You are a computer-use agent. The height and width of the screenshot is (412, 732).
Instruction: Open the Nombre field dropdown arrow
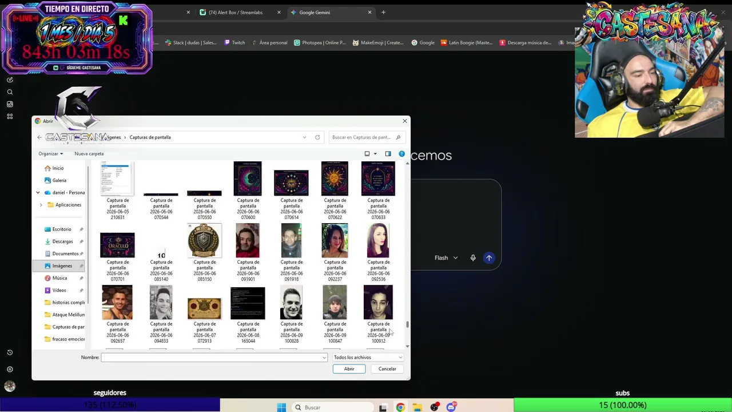(x=325, y=358)
